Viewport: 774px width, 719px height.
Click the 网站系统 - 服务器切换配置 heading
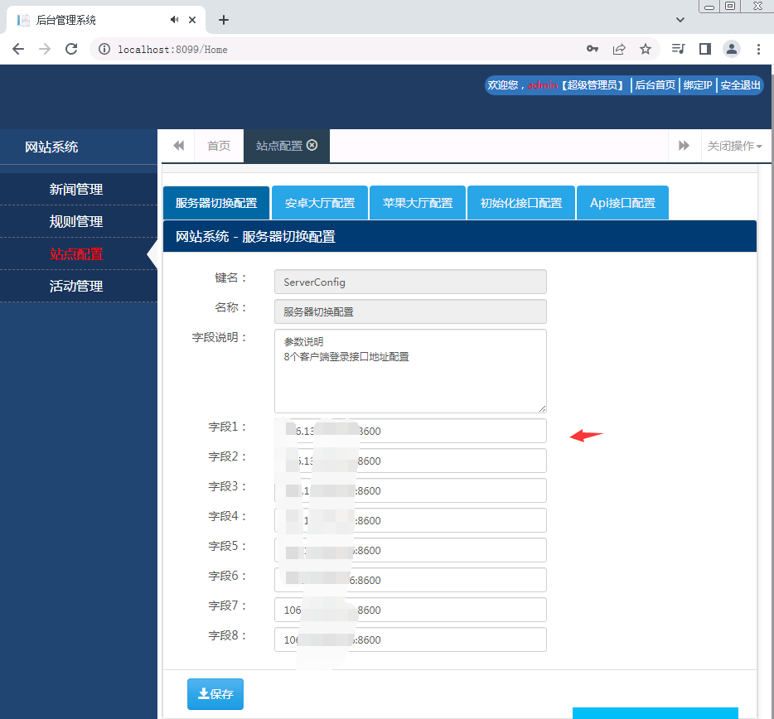pyautogui.click(x=255, y=237)
